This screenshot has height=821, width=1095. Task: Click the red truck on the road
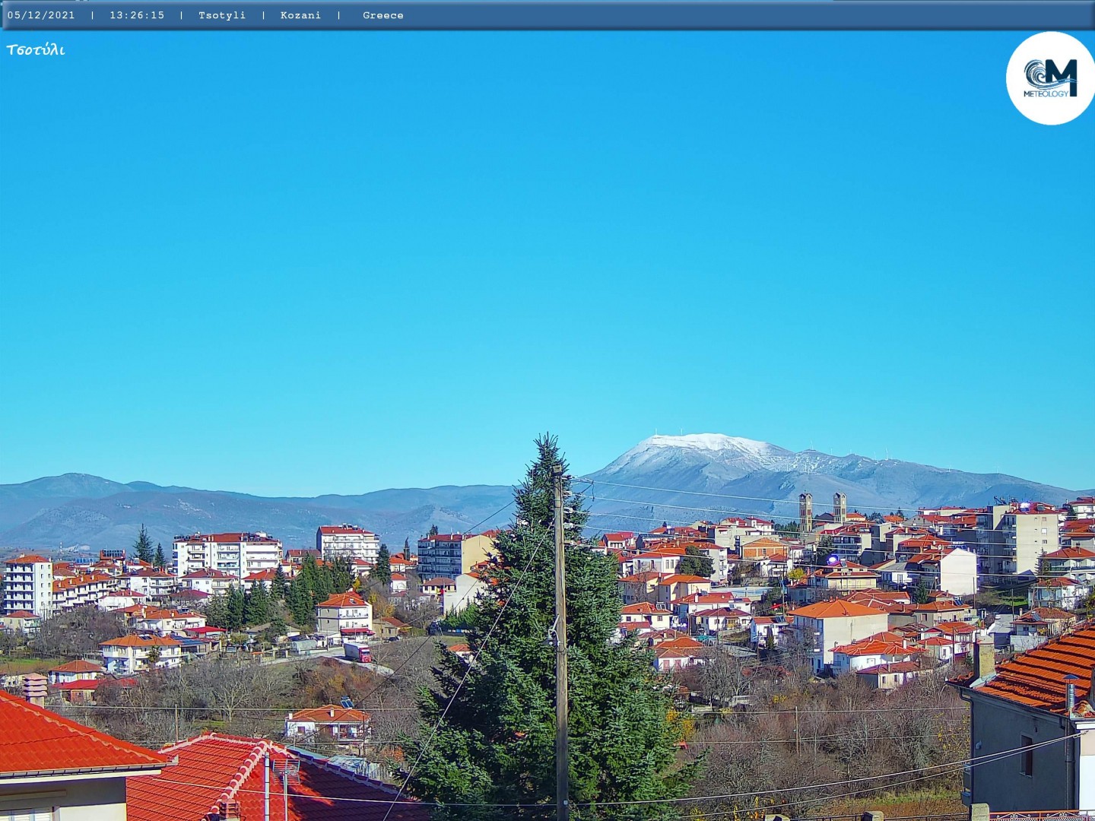click(x=357, y=651)
